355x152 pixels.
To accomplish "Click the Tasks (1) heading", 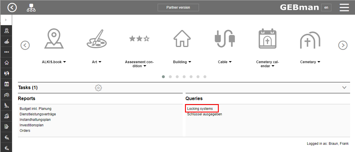I will coord(28,88).
